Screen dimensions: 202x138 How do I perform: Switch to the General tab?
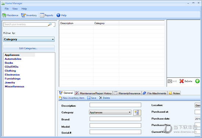click(66, 93)
